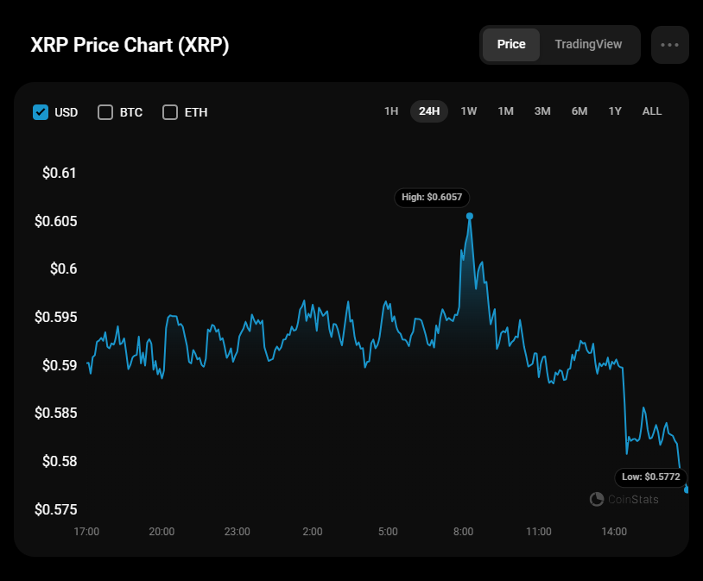Click the high point marker on chart
The width and height of the screenshot is (703, 581).
pos(470,216)
